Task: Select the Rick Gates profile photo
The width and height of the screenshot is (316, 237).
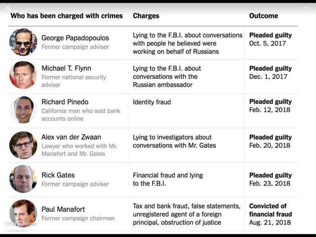Action: [23, 179]
